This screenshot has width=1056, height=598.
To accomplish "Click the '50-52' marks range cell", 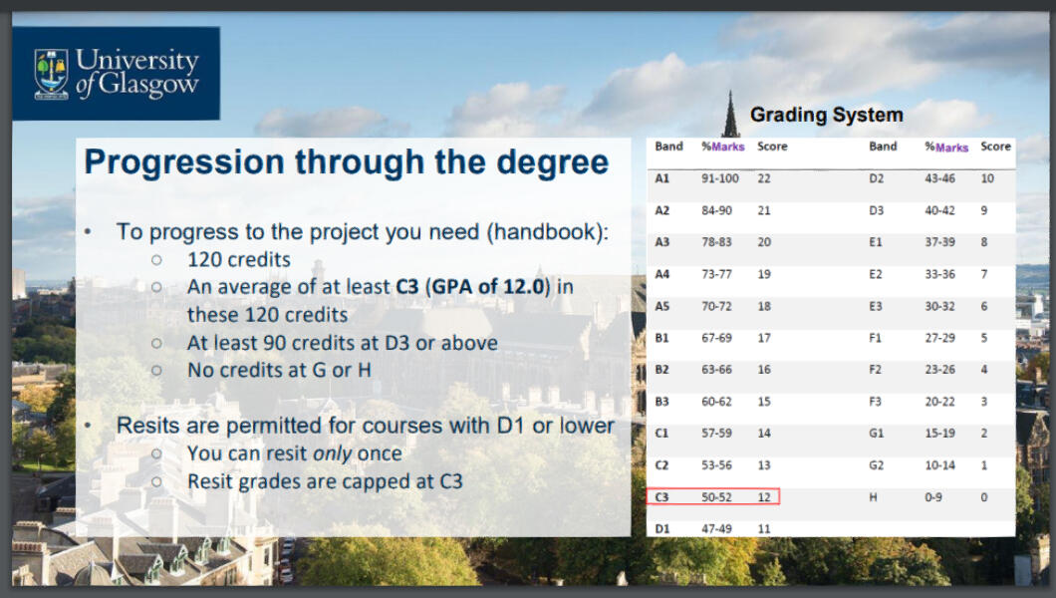I will (x=716, y=497).
